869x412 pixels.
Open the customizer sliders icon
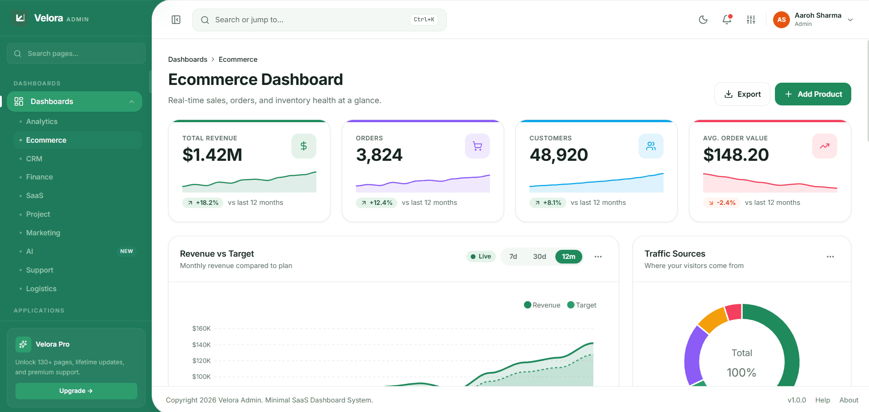[x=751, y=20]
